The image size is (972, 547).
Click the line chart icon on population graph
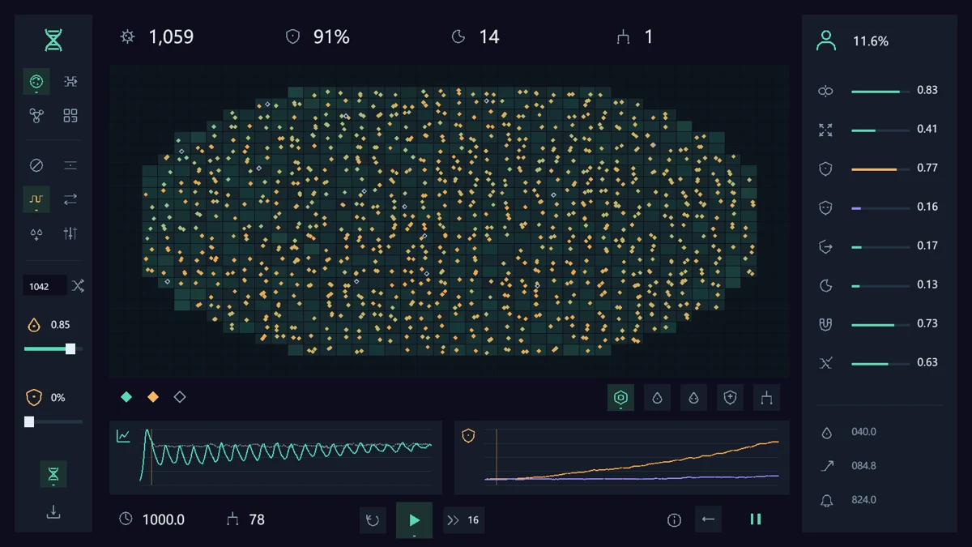click(123, 436)
